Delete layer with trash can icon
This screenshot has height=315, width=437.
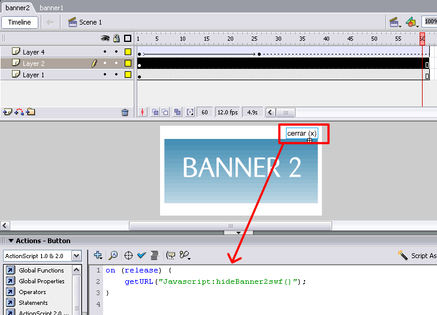tap(125, 112)
